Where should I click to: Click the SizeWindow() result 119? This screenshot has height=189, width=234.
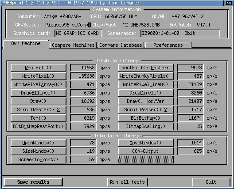tap(83, 151)
